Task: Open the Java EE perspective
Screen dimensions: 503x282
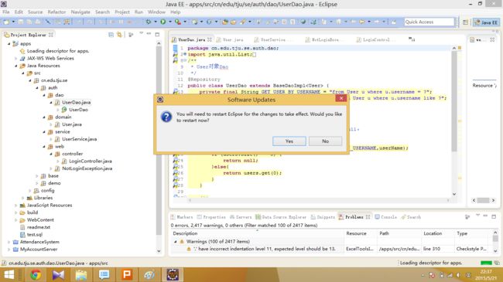Action: 486,22
